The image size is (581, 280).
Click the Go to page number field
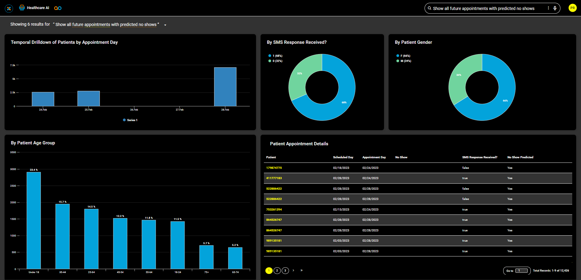click(521, 271)
